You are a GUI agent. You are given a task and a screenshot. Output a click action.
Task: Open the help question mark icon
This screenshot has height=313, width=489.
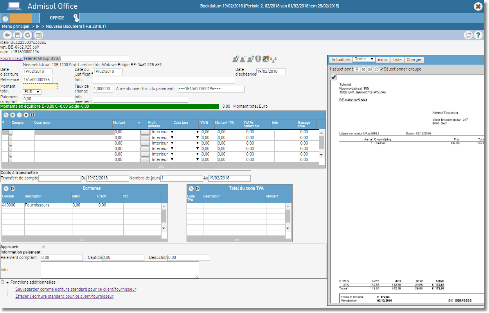[x=478, y=35]
